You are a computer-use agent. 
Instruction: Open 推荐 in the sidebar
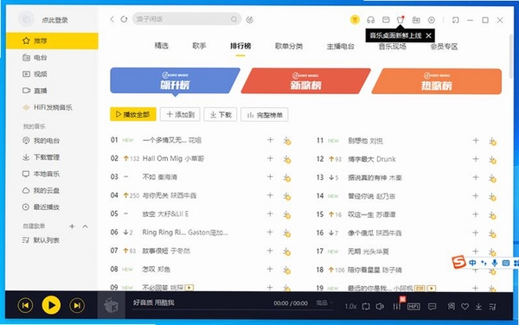click(x=52, y=41)
